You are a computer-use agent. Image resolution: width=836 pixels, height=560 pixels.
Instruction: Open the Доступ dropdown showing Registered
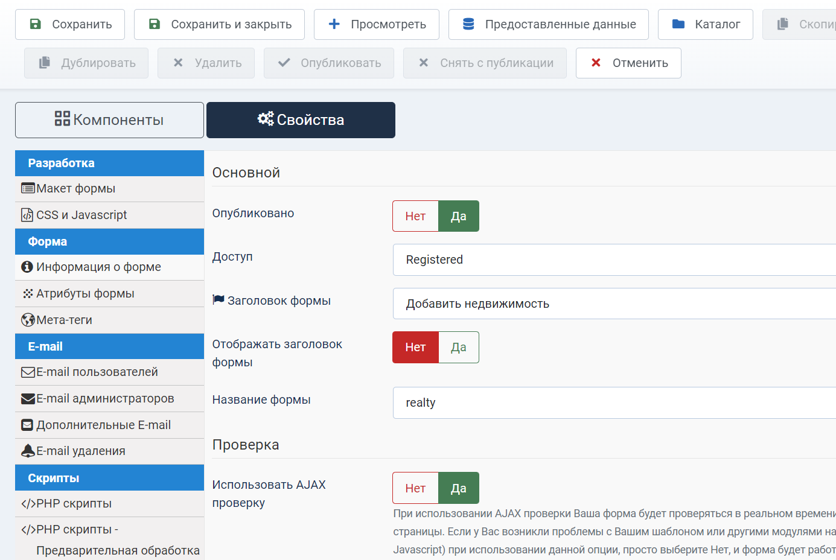614,259
